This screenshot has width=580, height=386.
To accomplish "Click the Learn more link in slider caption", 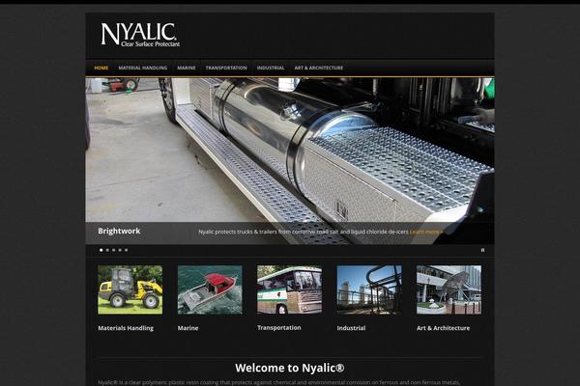I will point(425,232).
